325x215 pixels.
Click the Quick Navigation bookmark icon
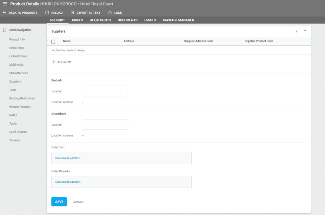[5, 30]
